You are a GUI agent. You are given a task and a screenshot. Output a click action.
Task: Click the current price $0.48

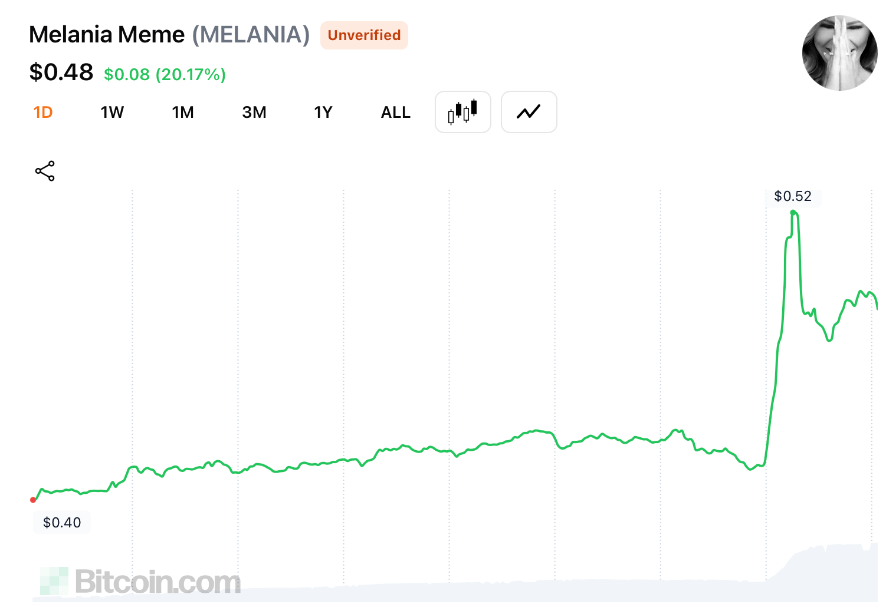[61, 72]
